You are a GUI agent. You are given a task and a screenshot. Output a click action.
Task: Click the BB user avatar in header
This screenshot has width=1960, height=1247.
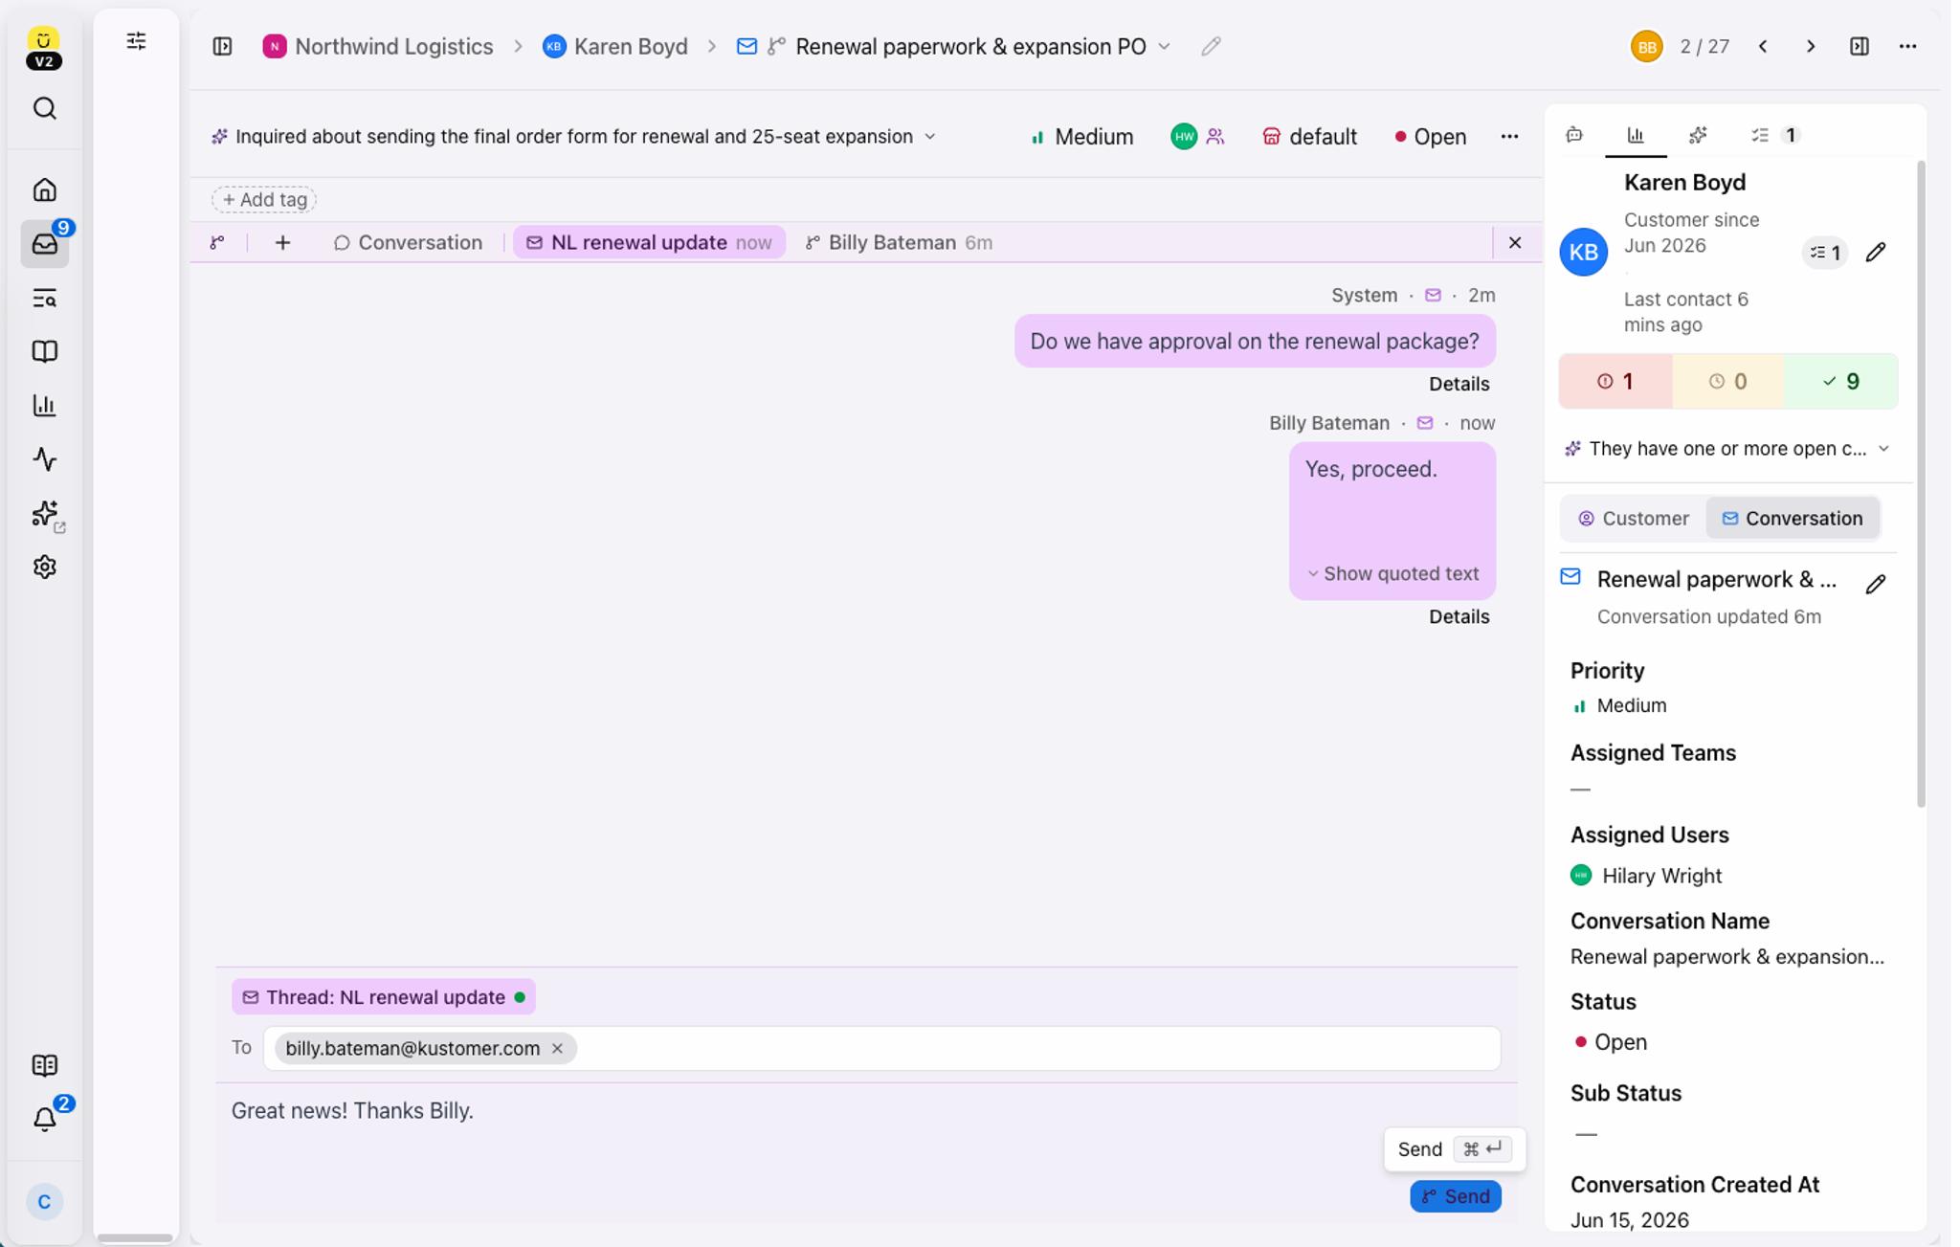point(1646,46)
